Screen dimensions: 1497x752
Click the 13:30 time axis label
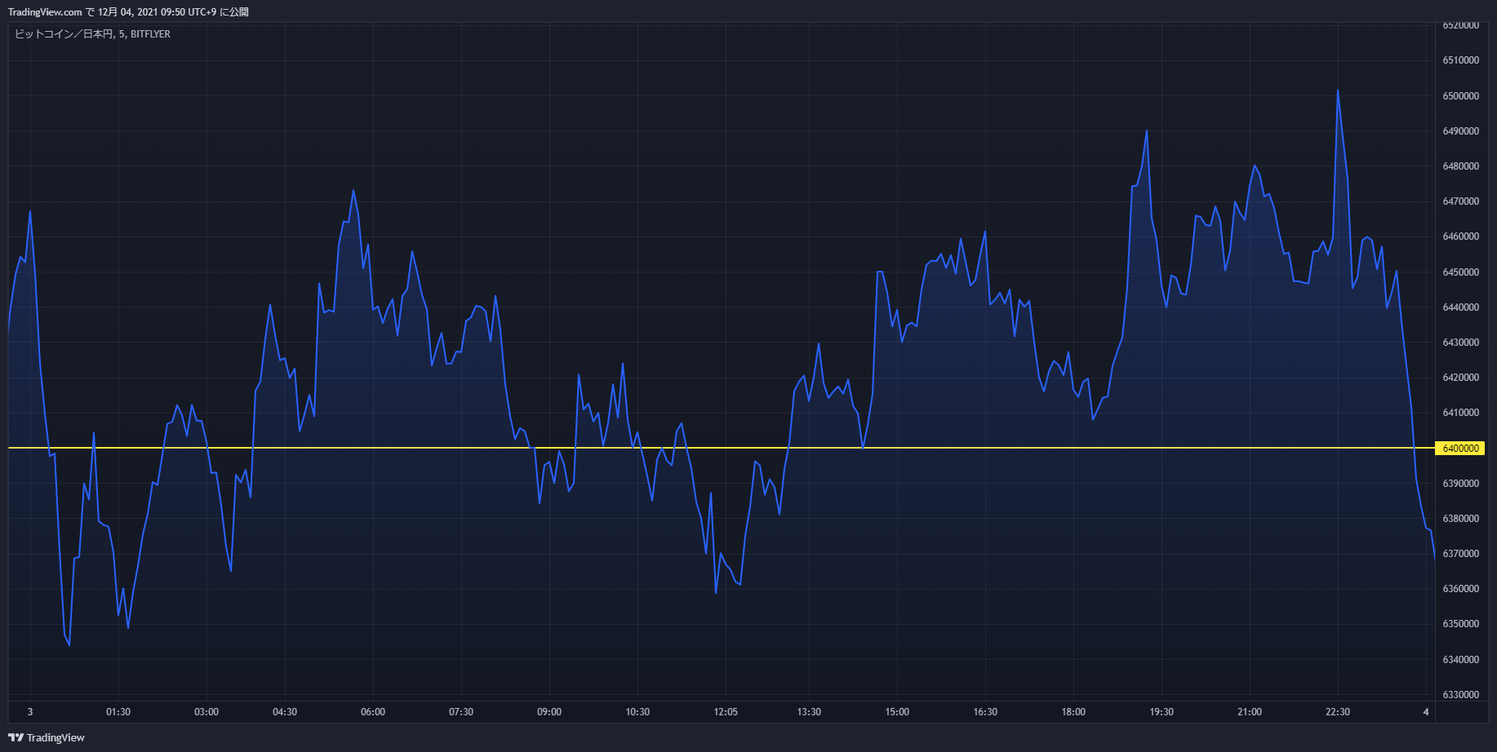(x=809, y=712)
